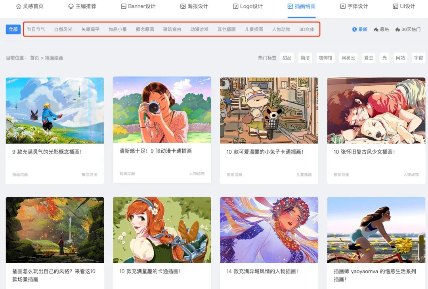Filter by 人物动物 category in filter bar
The height and width of the screenshot is (289, 428).
[x=281, y=29]
